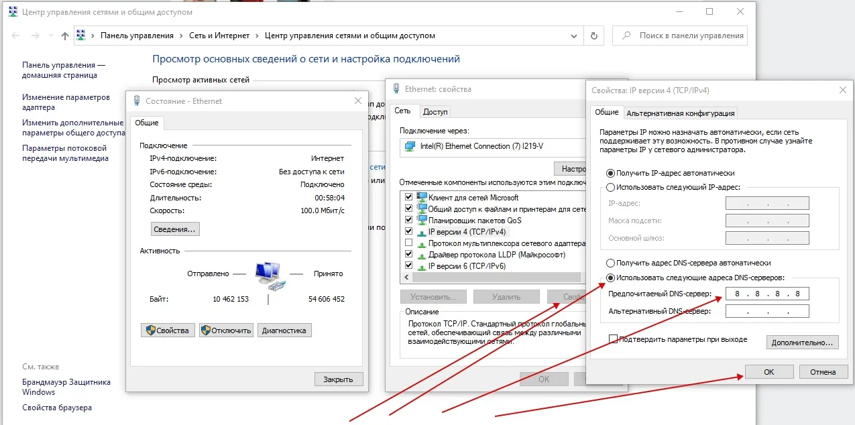Select Использовать следующий IP-адрес option
Viewport: 855px width, 425px height.
pyautogui.click(x=611, y=187)
